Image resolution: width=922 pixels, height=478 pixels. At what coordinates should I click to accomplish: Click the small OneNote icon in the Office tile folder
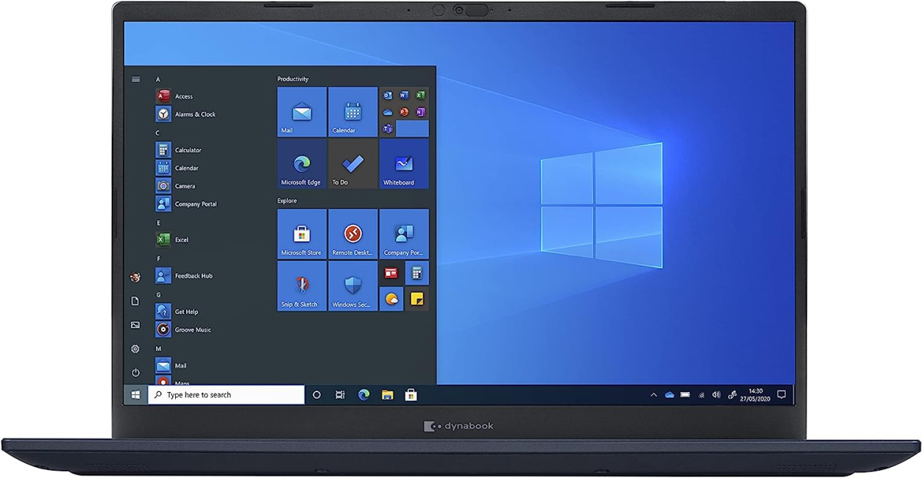point(420,112)
